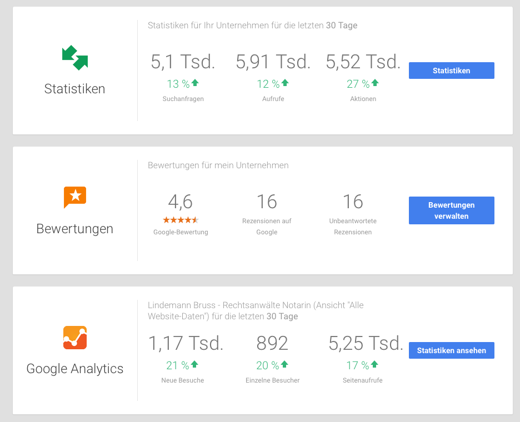The height and width of the screenshot is (422, 520).
Task: Click the green arrow beside 12 % Aufrufe
Action: [x=285, y=83]
